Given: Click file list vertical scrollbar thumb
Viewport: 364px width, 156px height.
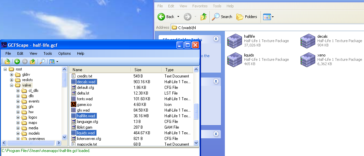Looking at the screenshot, I should pyautogui.click(x=196, y=111).
